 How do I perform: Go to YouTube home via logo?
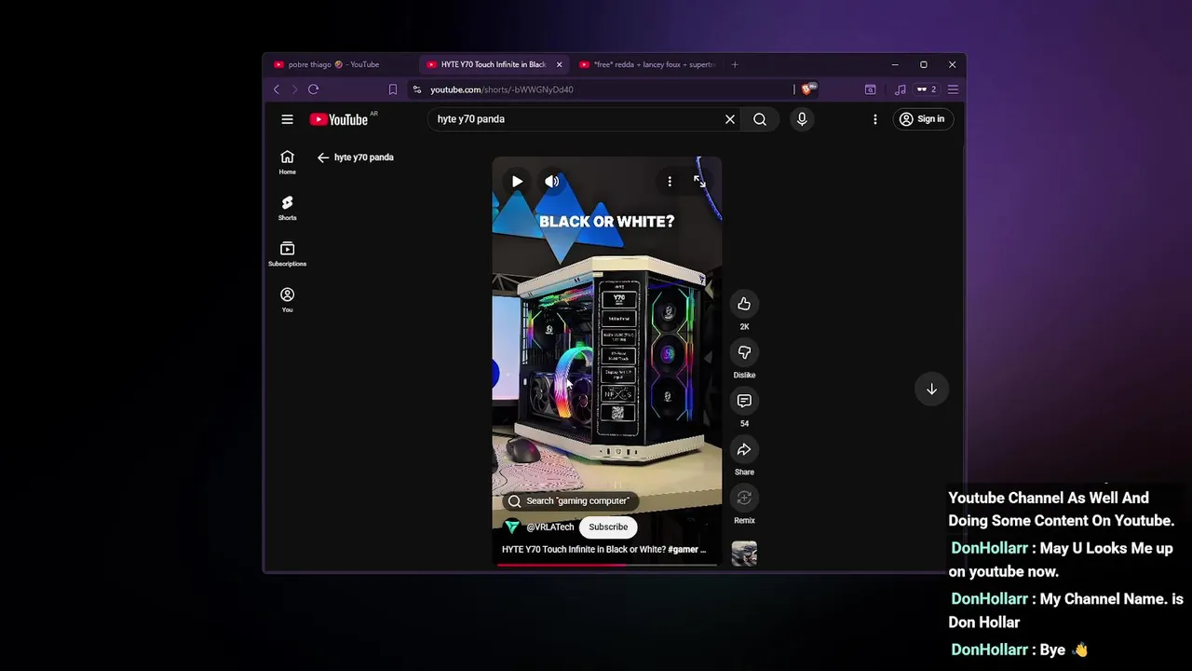click(x=339, y=119)
